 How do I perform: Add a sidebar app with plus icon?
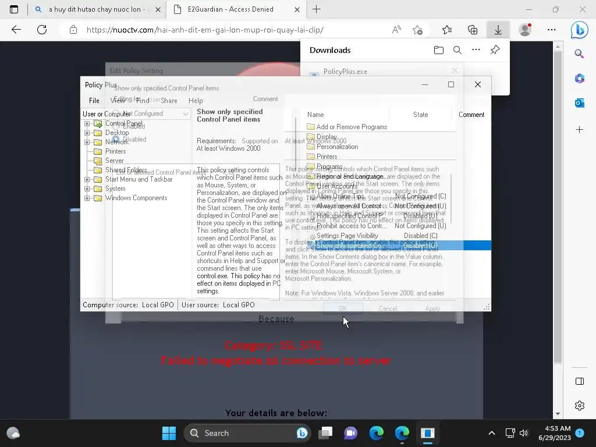579,130
